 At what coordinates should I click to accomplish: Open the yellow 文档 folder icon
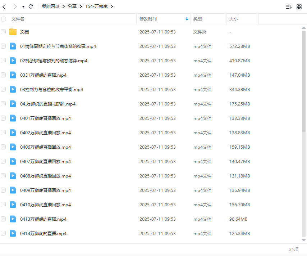point(13,32)
